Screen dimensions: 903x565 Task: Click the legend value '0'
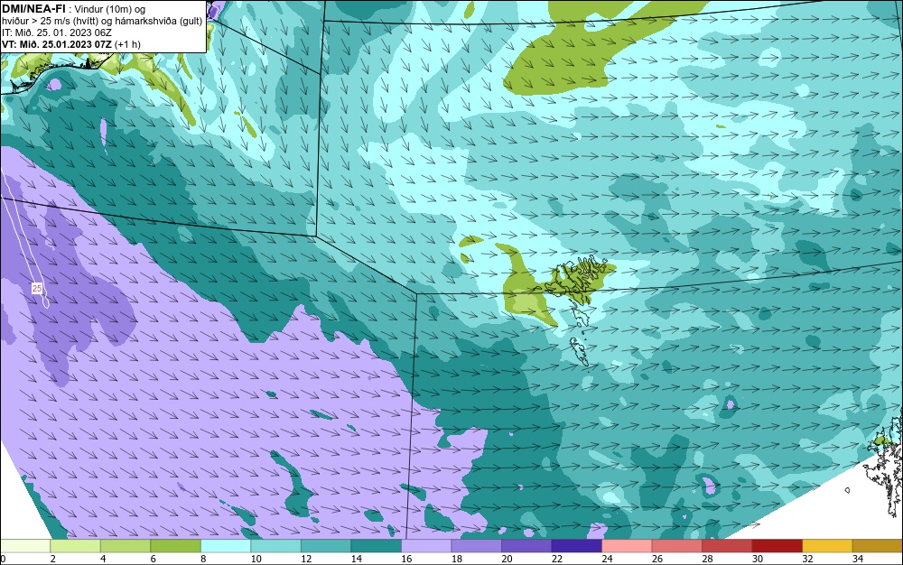(3, 559)
